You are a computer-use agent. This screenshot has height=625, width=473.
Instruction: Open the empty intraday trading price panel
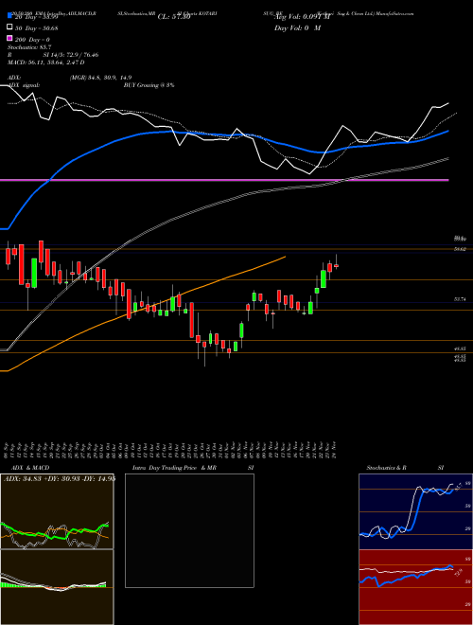(x=189, y=530)
